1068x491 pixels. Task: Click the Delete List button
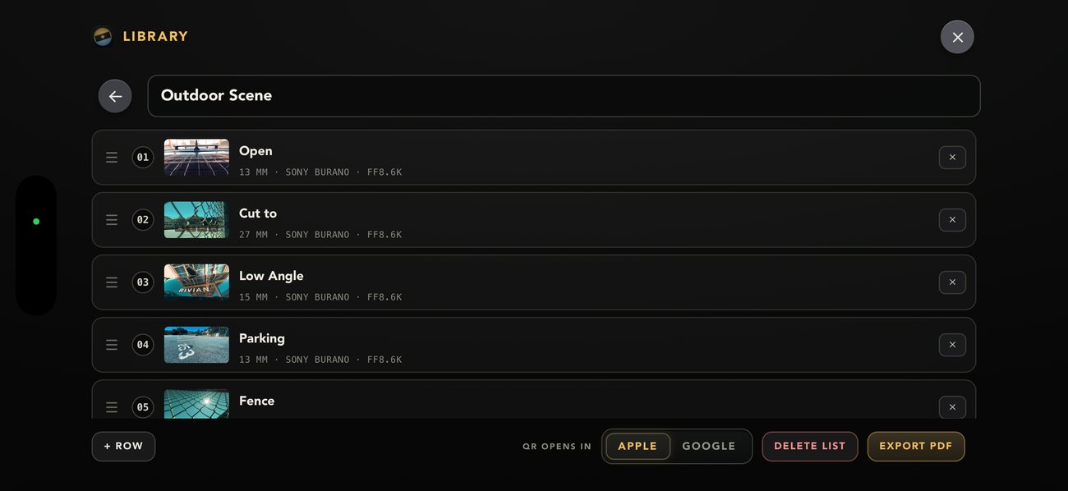point(810,447)
